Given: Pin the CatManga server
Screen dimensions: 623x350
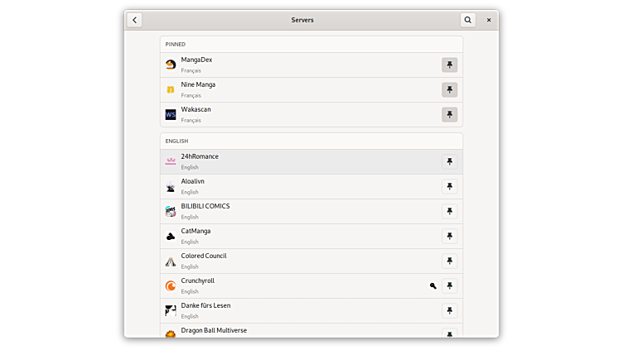Looking at the screenshot, I should click(x=449, y=236).
